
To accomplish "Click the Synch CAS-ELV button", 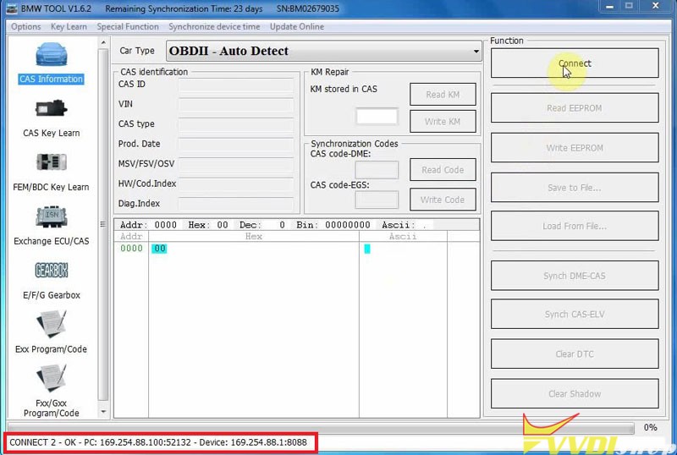I will [575, 314].
